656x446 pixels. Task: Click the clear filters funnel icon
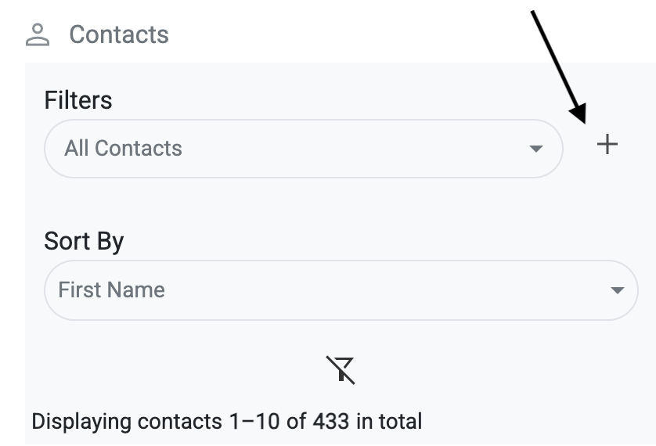[341, 369]
